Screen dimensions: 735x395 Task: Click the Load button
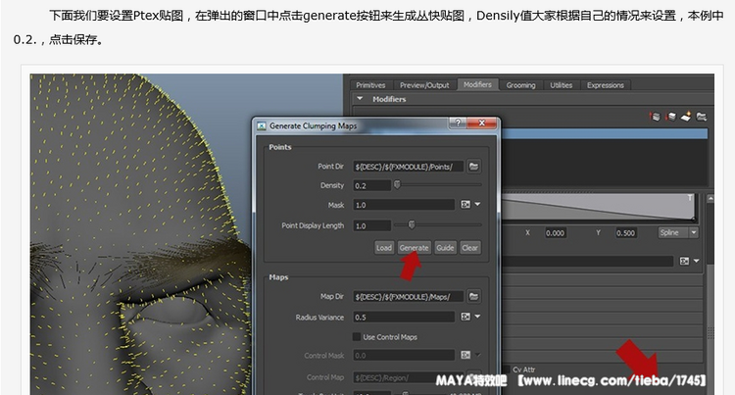pyautogui.click(x=383, y=248)
